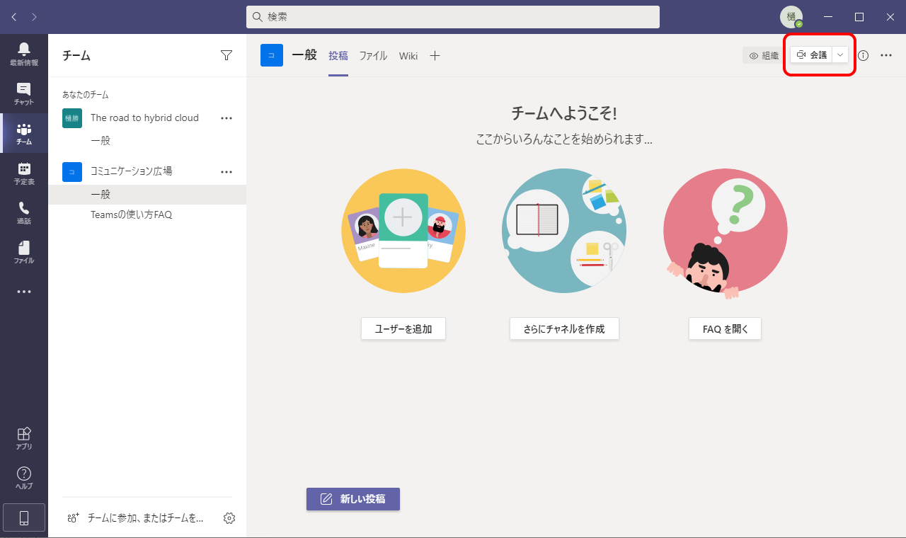Click the コミュニケーション広場 team avatar
This screenshot has width=906, height=538.
point(72,171)
